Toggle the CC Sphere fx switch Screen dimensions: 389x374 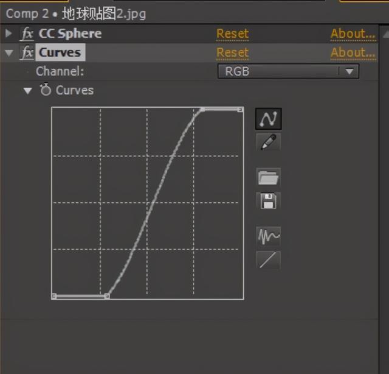click(x=27, y=34)
